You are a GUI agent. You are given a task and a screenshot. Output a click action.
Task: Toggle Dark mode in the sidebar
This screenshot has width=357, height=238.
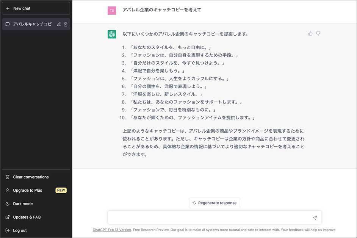point(23,204)
